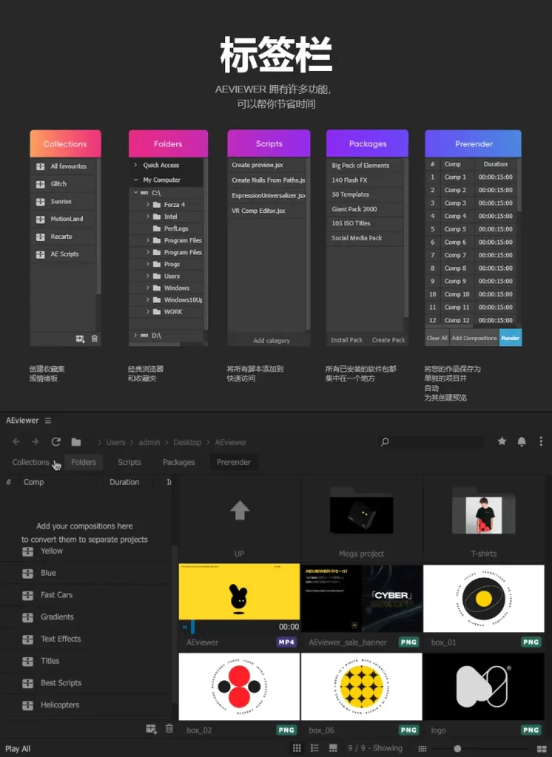Click Desktop in the breadcrumb path

[x=187, y=442]
